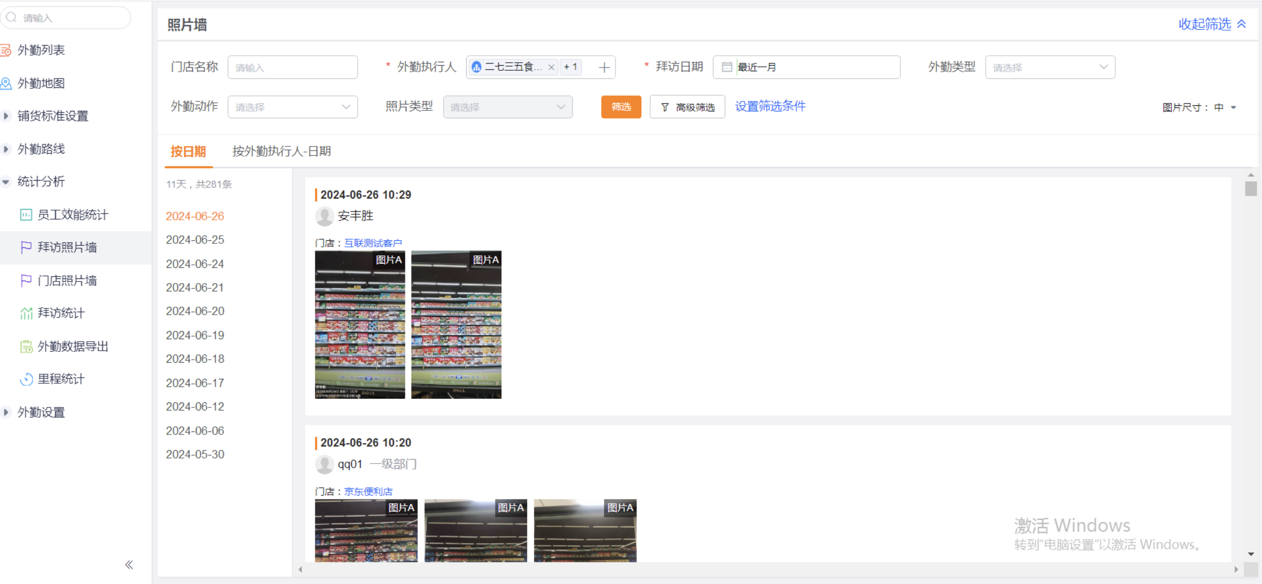Select date 2024-06-19 in list
Image resolution: width=1262 pixels, height=584 pixels.
(x=195, y=335)
